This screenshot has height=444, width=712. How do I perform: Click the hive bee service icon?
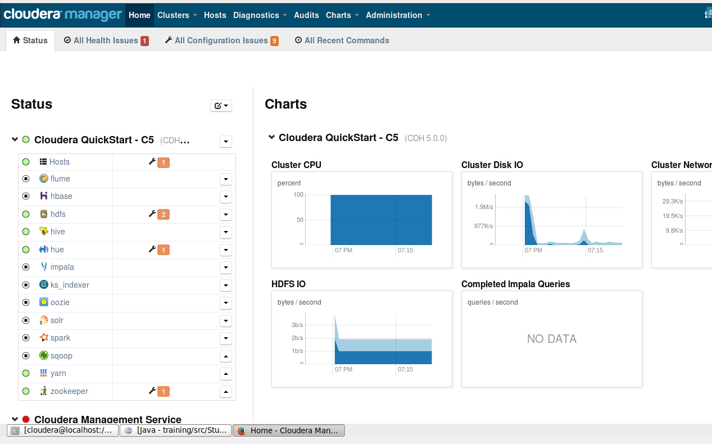tap(43, 232)
